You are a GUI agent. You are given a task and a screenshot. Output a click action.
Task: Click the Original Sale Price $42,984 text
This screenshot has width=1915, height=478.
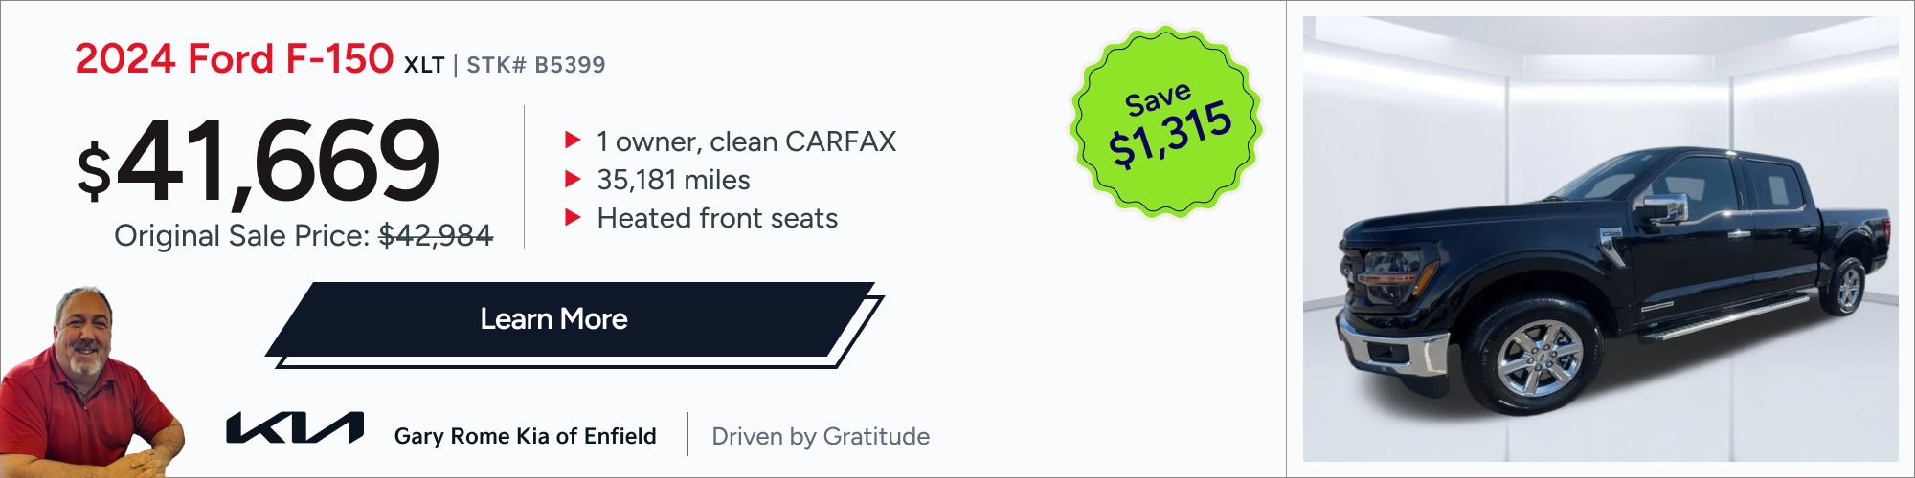tap(304, 235)
